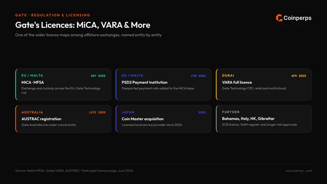The width and height of the screenshot is (327, 184).
Task: Click the 'JAPAN' region label
Action: click(128, 112)
